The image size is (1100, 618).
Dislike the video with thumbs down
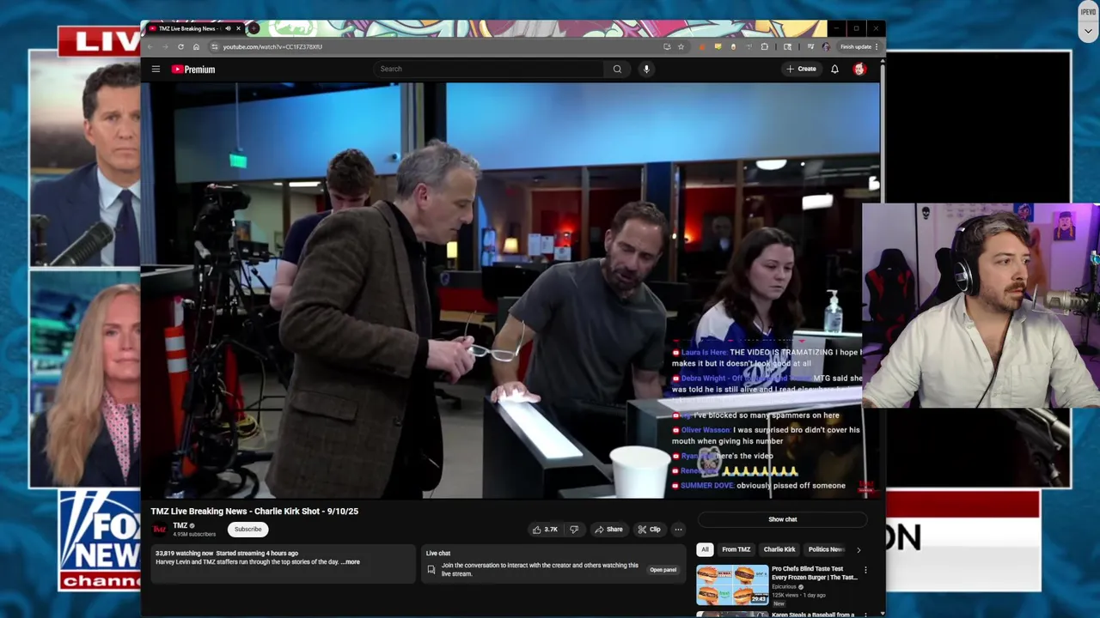click(574, 530)
